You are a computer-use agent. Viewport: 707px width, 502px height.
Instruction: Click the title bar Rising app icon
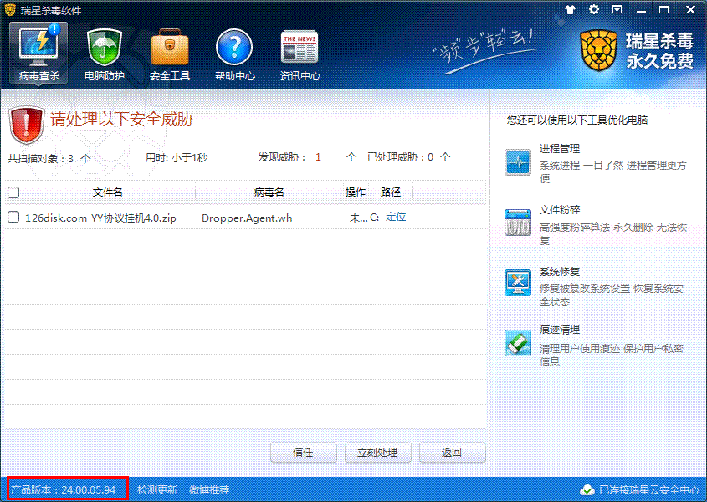(10, 9)
